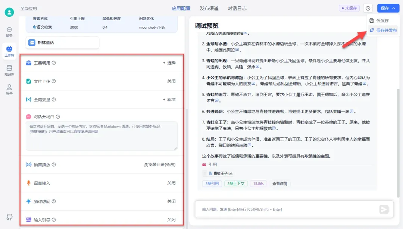Choose 仅保存 from the save menu
Screen dimensions: 403x229
pos(383,21)
